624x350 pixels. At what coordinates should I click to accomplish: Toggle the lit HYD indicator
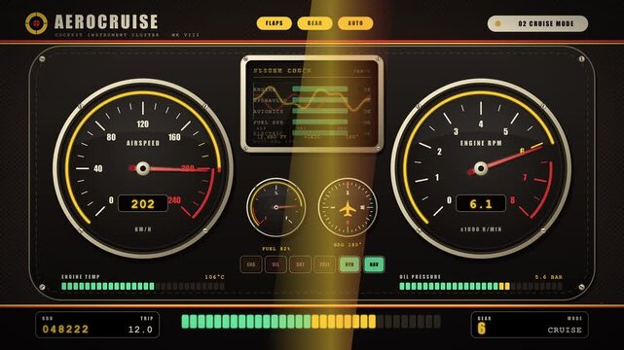[349, 264]
